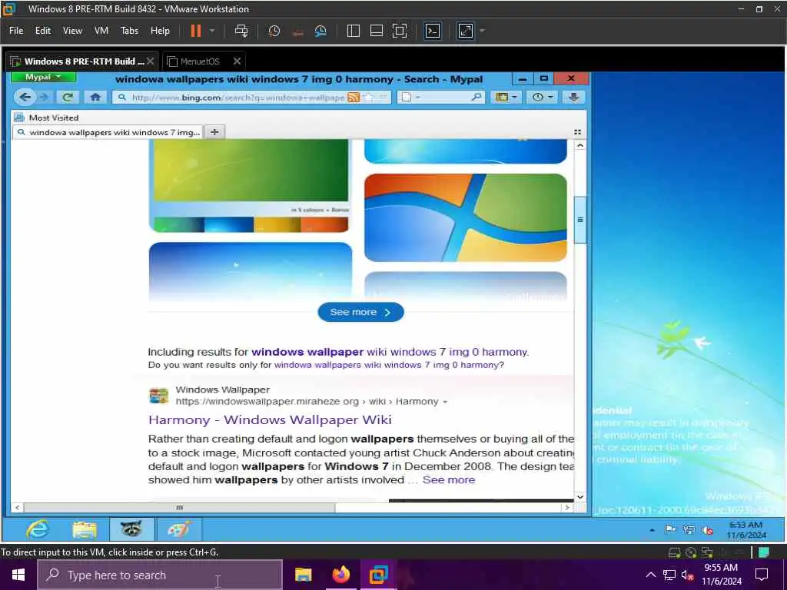Send Ctrl+Alt+Del to the virtual machine
Image resolution: width=787 pixels, height=590 pixels.
pyautogui.click(x=241, y=31)
